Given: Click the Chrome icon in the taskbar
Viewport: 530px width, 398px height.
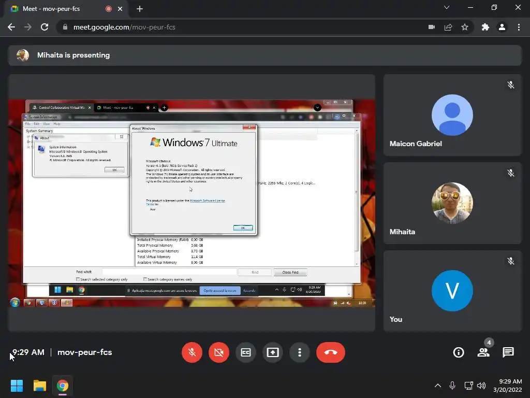Looking at the screenshot, I should 62,386.
